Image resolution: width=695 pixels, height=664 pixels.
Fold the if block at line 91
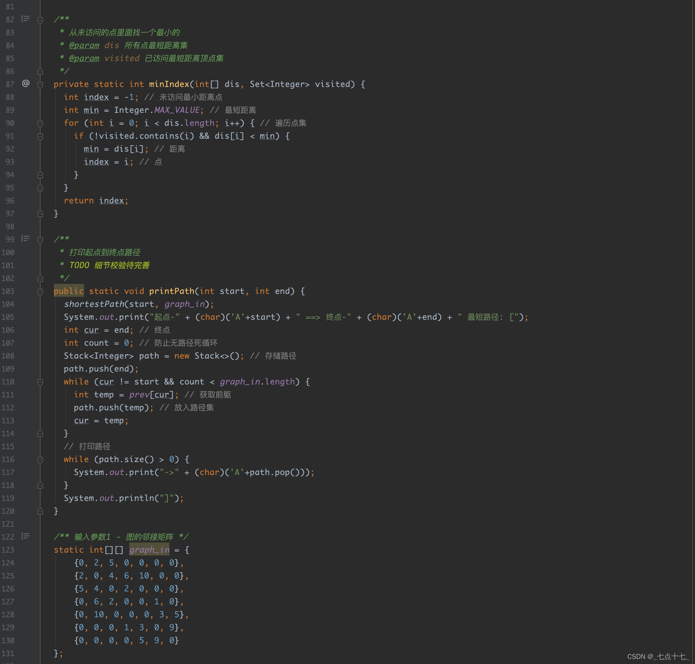pyautogui.click(x=40, y=137)
